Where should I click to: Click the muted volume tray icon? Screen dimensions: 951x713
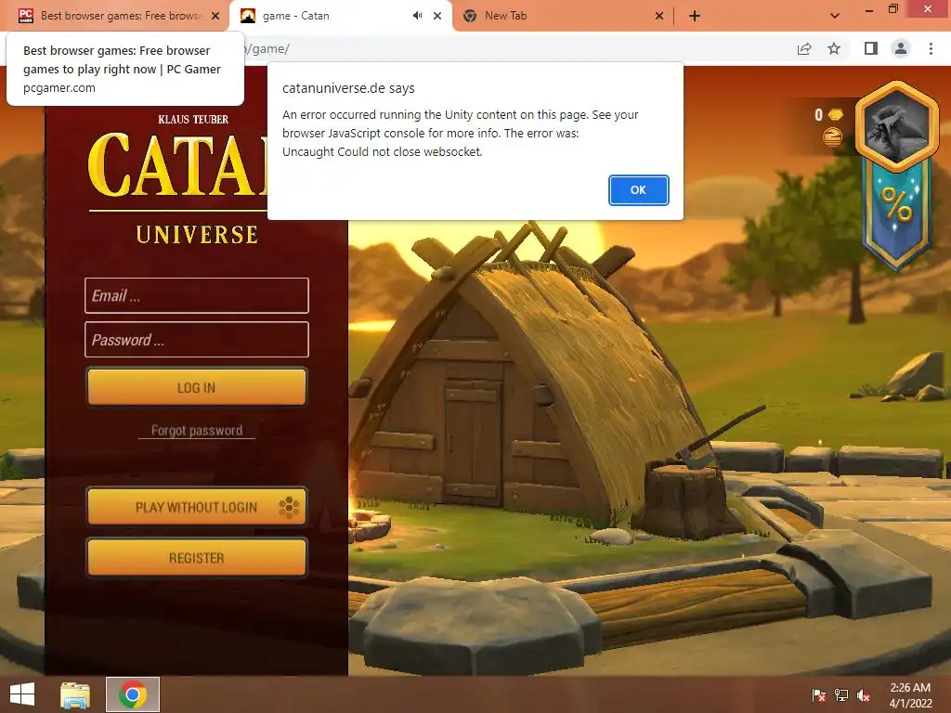pos(864,695)
